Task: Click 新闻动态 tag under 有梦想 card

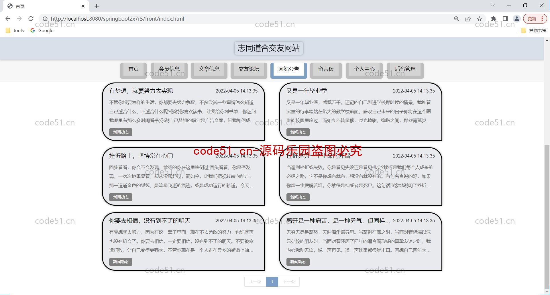Action: coord(121,132)
